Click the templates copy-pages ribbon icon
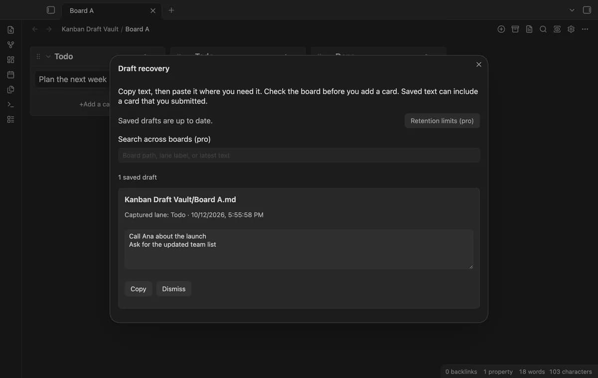 [x=10, y=90]
